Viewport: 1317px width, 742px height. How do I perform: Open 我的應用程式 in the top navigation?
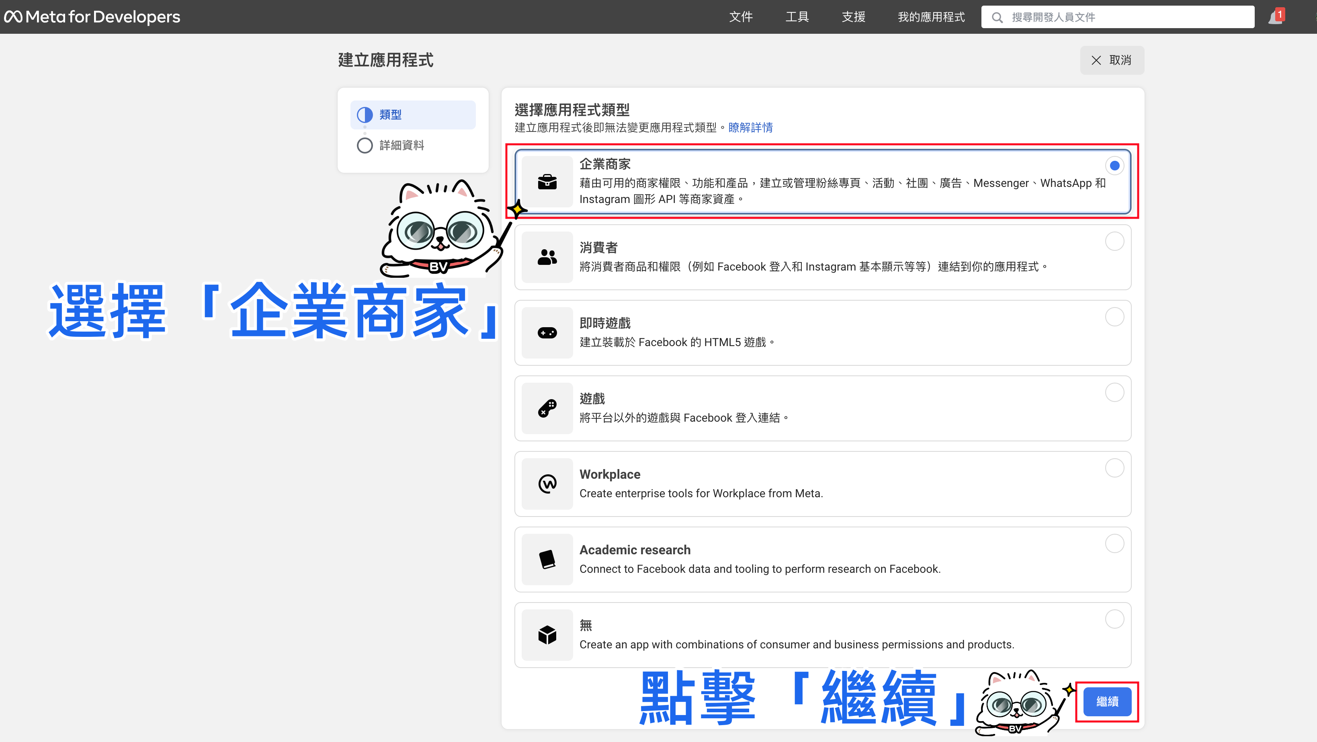click(931, 17)
